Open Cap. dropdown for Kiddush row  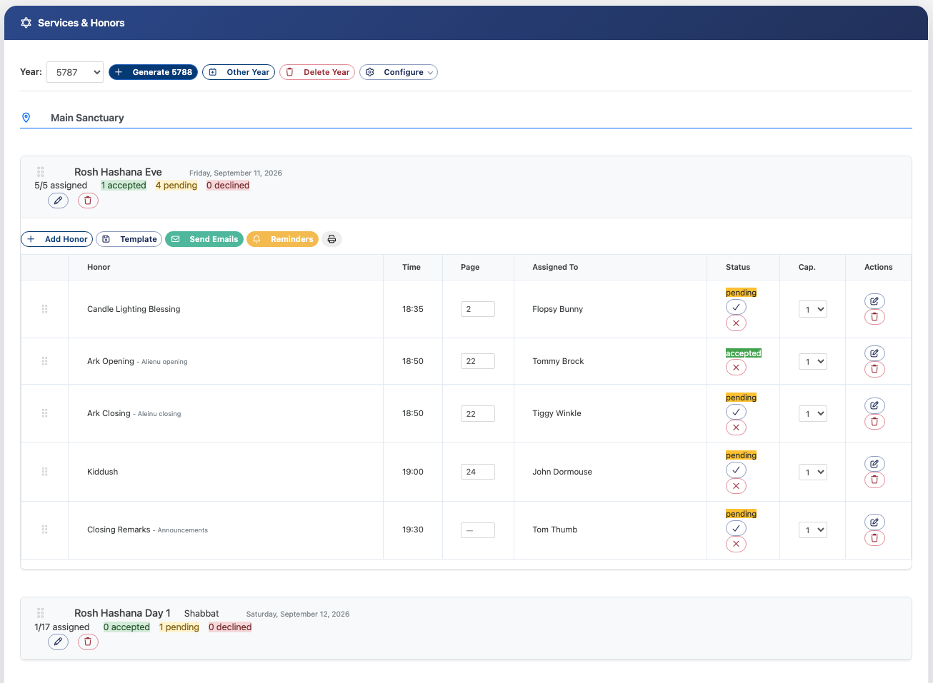tap(813, 472)
